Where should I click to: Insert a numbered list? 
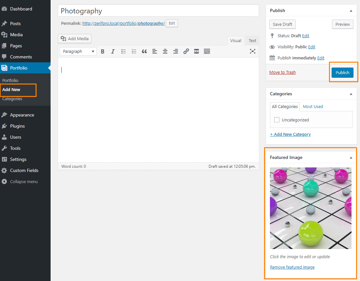pos(134,51)
